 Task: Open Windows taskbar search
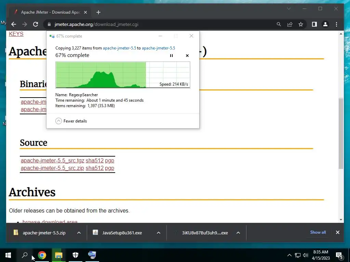(25, 255)
